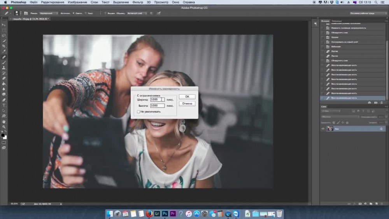Image resolution: width=389 pixels, height=219 pixels.
Task: Enable the 'Не увеличивать' checkbox
Action: (138, 112)
